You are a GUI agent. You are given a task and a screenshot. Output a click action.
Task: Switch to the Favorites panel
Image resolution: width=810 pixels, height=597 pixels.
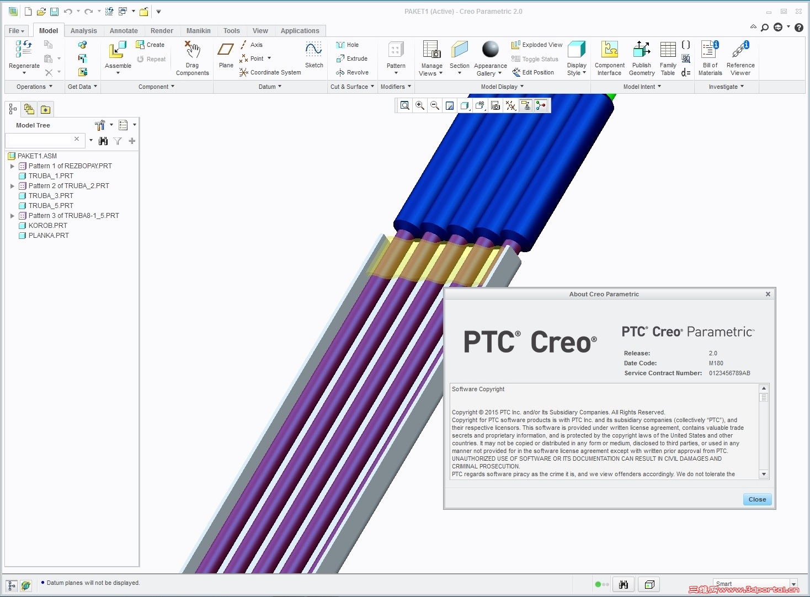pyautogui.click(x=45, y=109)
